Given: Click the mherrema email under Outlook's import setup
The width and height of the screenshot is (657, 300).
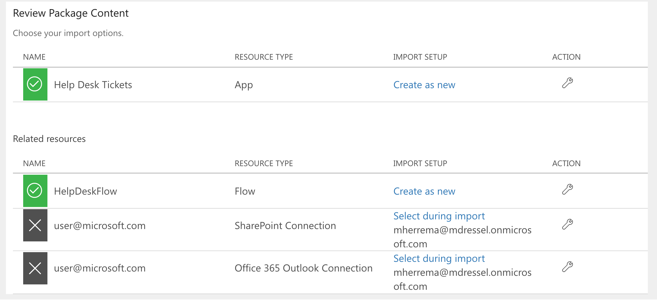Looking at the screenshot, I should [x=462, y=280].
